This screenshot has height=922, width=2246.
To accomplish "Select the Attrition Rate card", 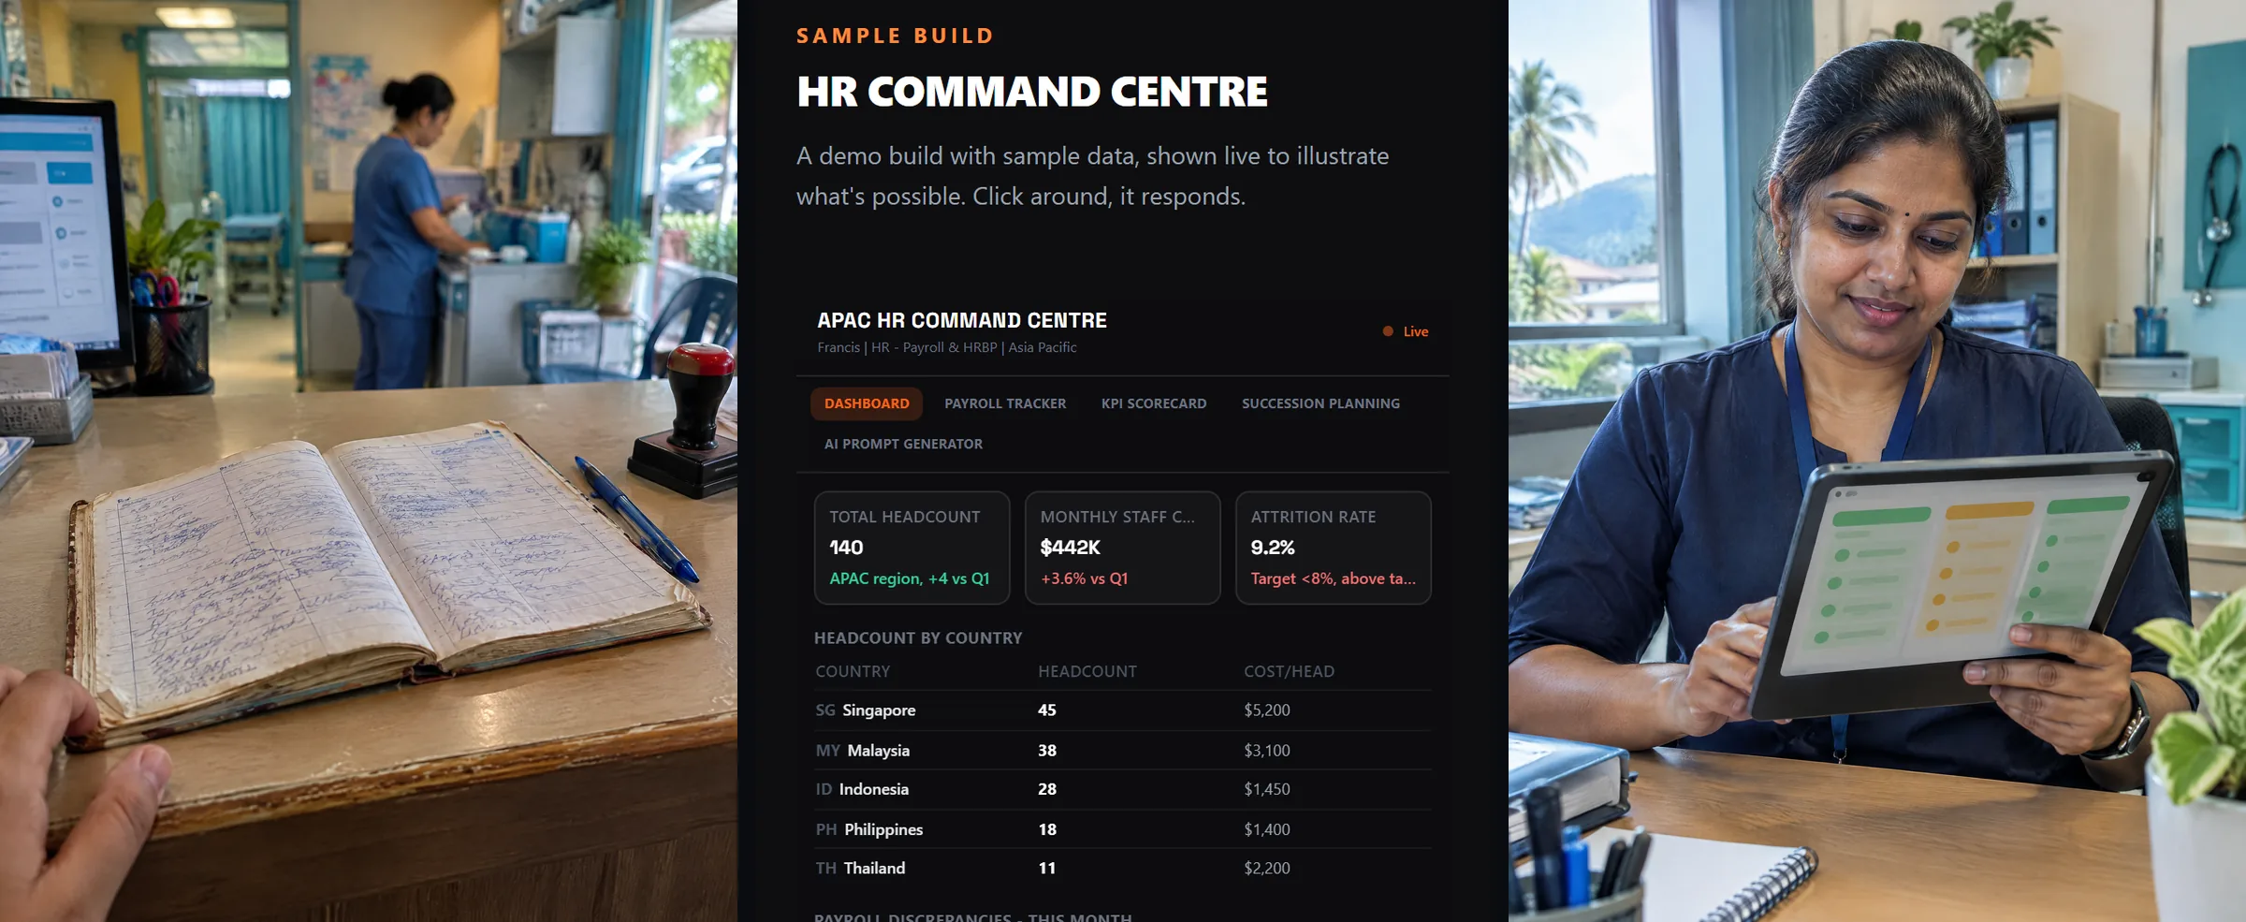I will tap(1333, 548).
